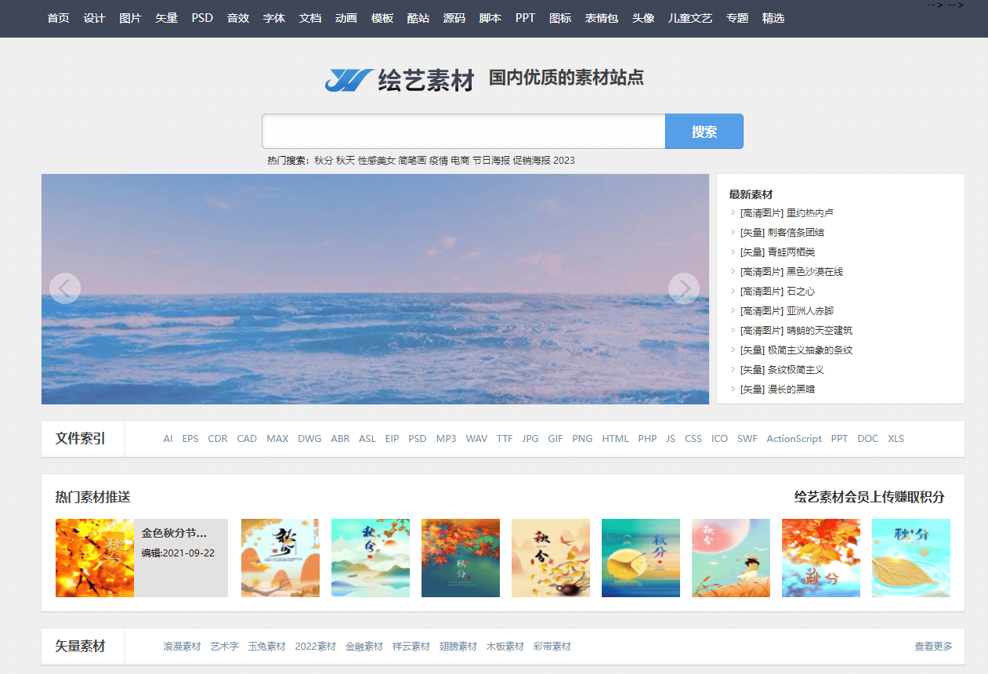This screenshot has height=674, width=988.
Task: Open the 艺术字 category link
Action: point(224,646)
